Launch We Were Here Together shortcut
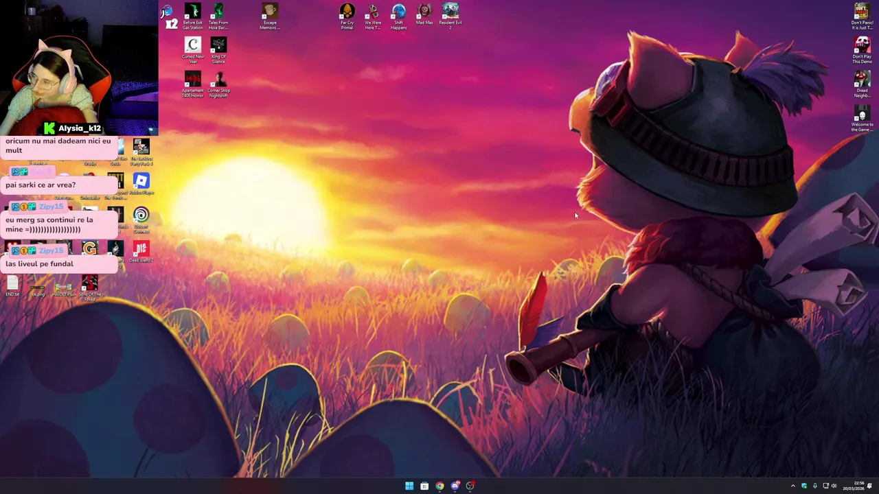 [x=373, y=16]
